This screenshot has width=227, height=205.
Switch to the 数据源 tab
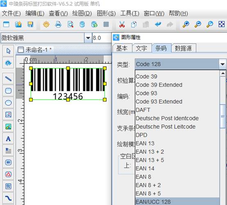[184, 48]
